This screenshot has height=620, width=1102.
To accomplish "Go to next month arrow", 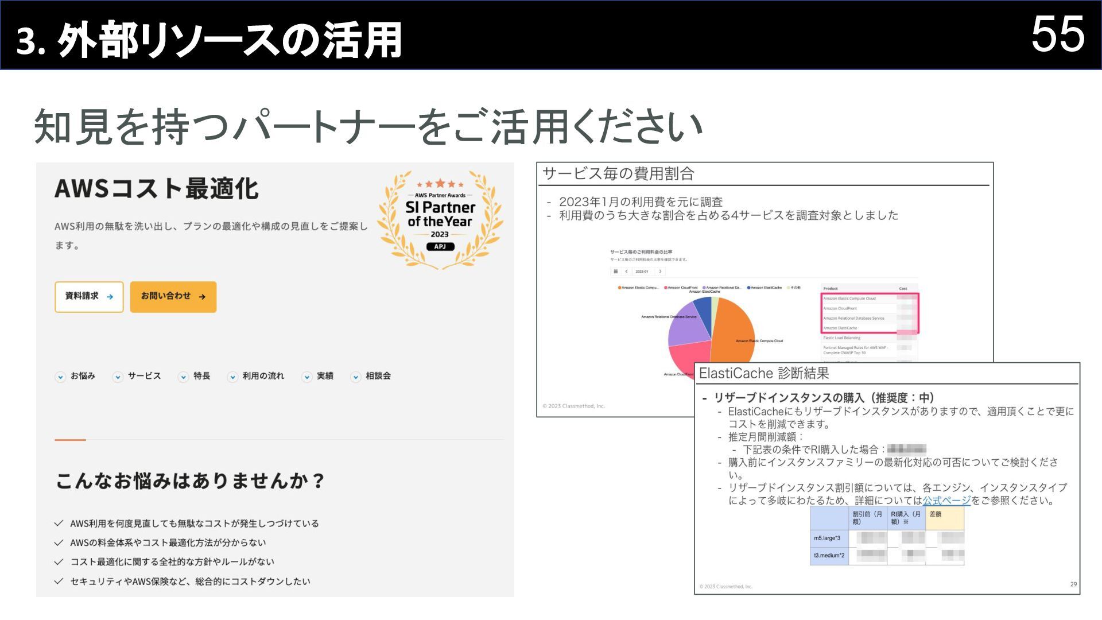I will [x=660, y=272].
